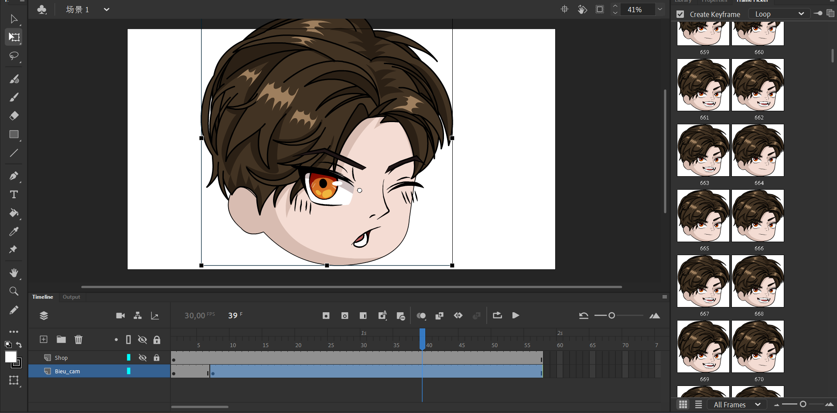Select the Paint Bucket tool
Screen dimensions: 837x413
[x=14, y=213]
